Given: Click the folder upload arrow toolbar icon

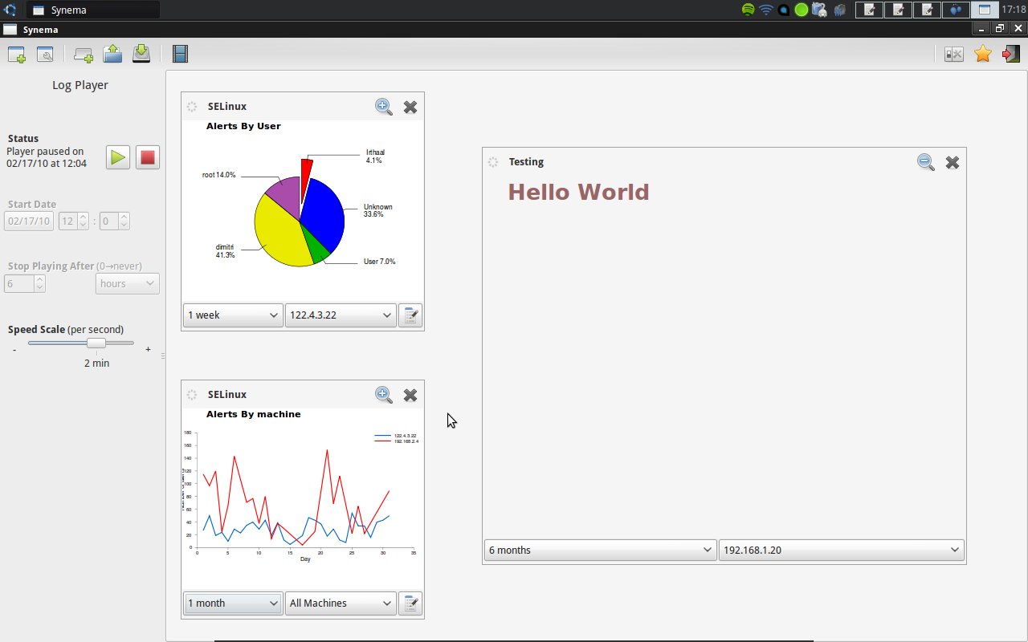Looking at the screenshot, I should pos(112,54).
